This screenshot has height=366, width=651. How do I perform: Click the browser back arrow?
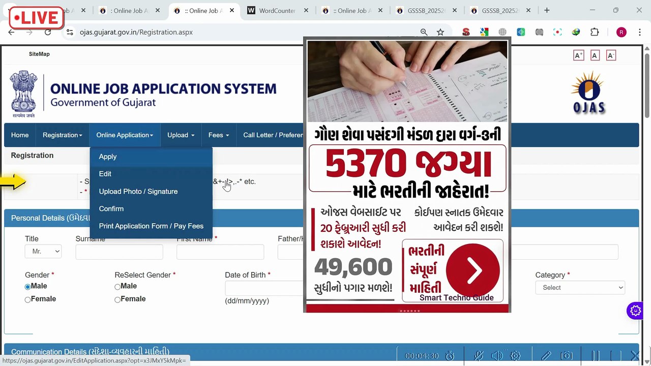pos(11,32)
